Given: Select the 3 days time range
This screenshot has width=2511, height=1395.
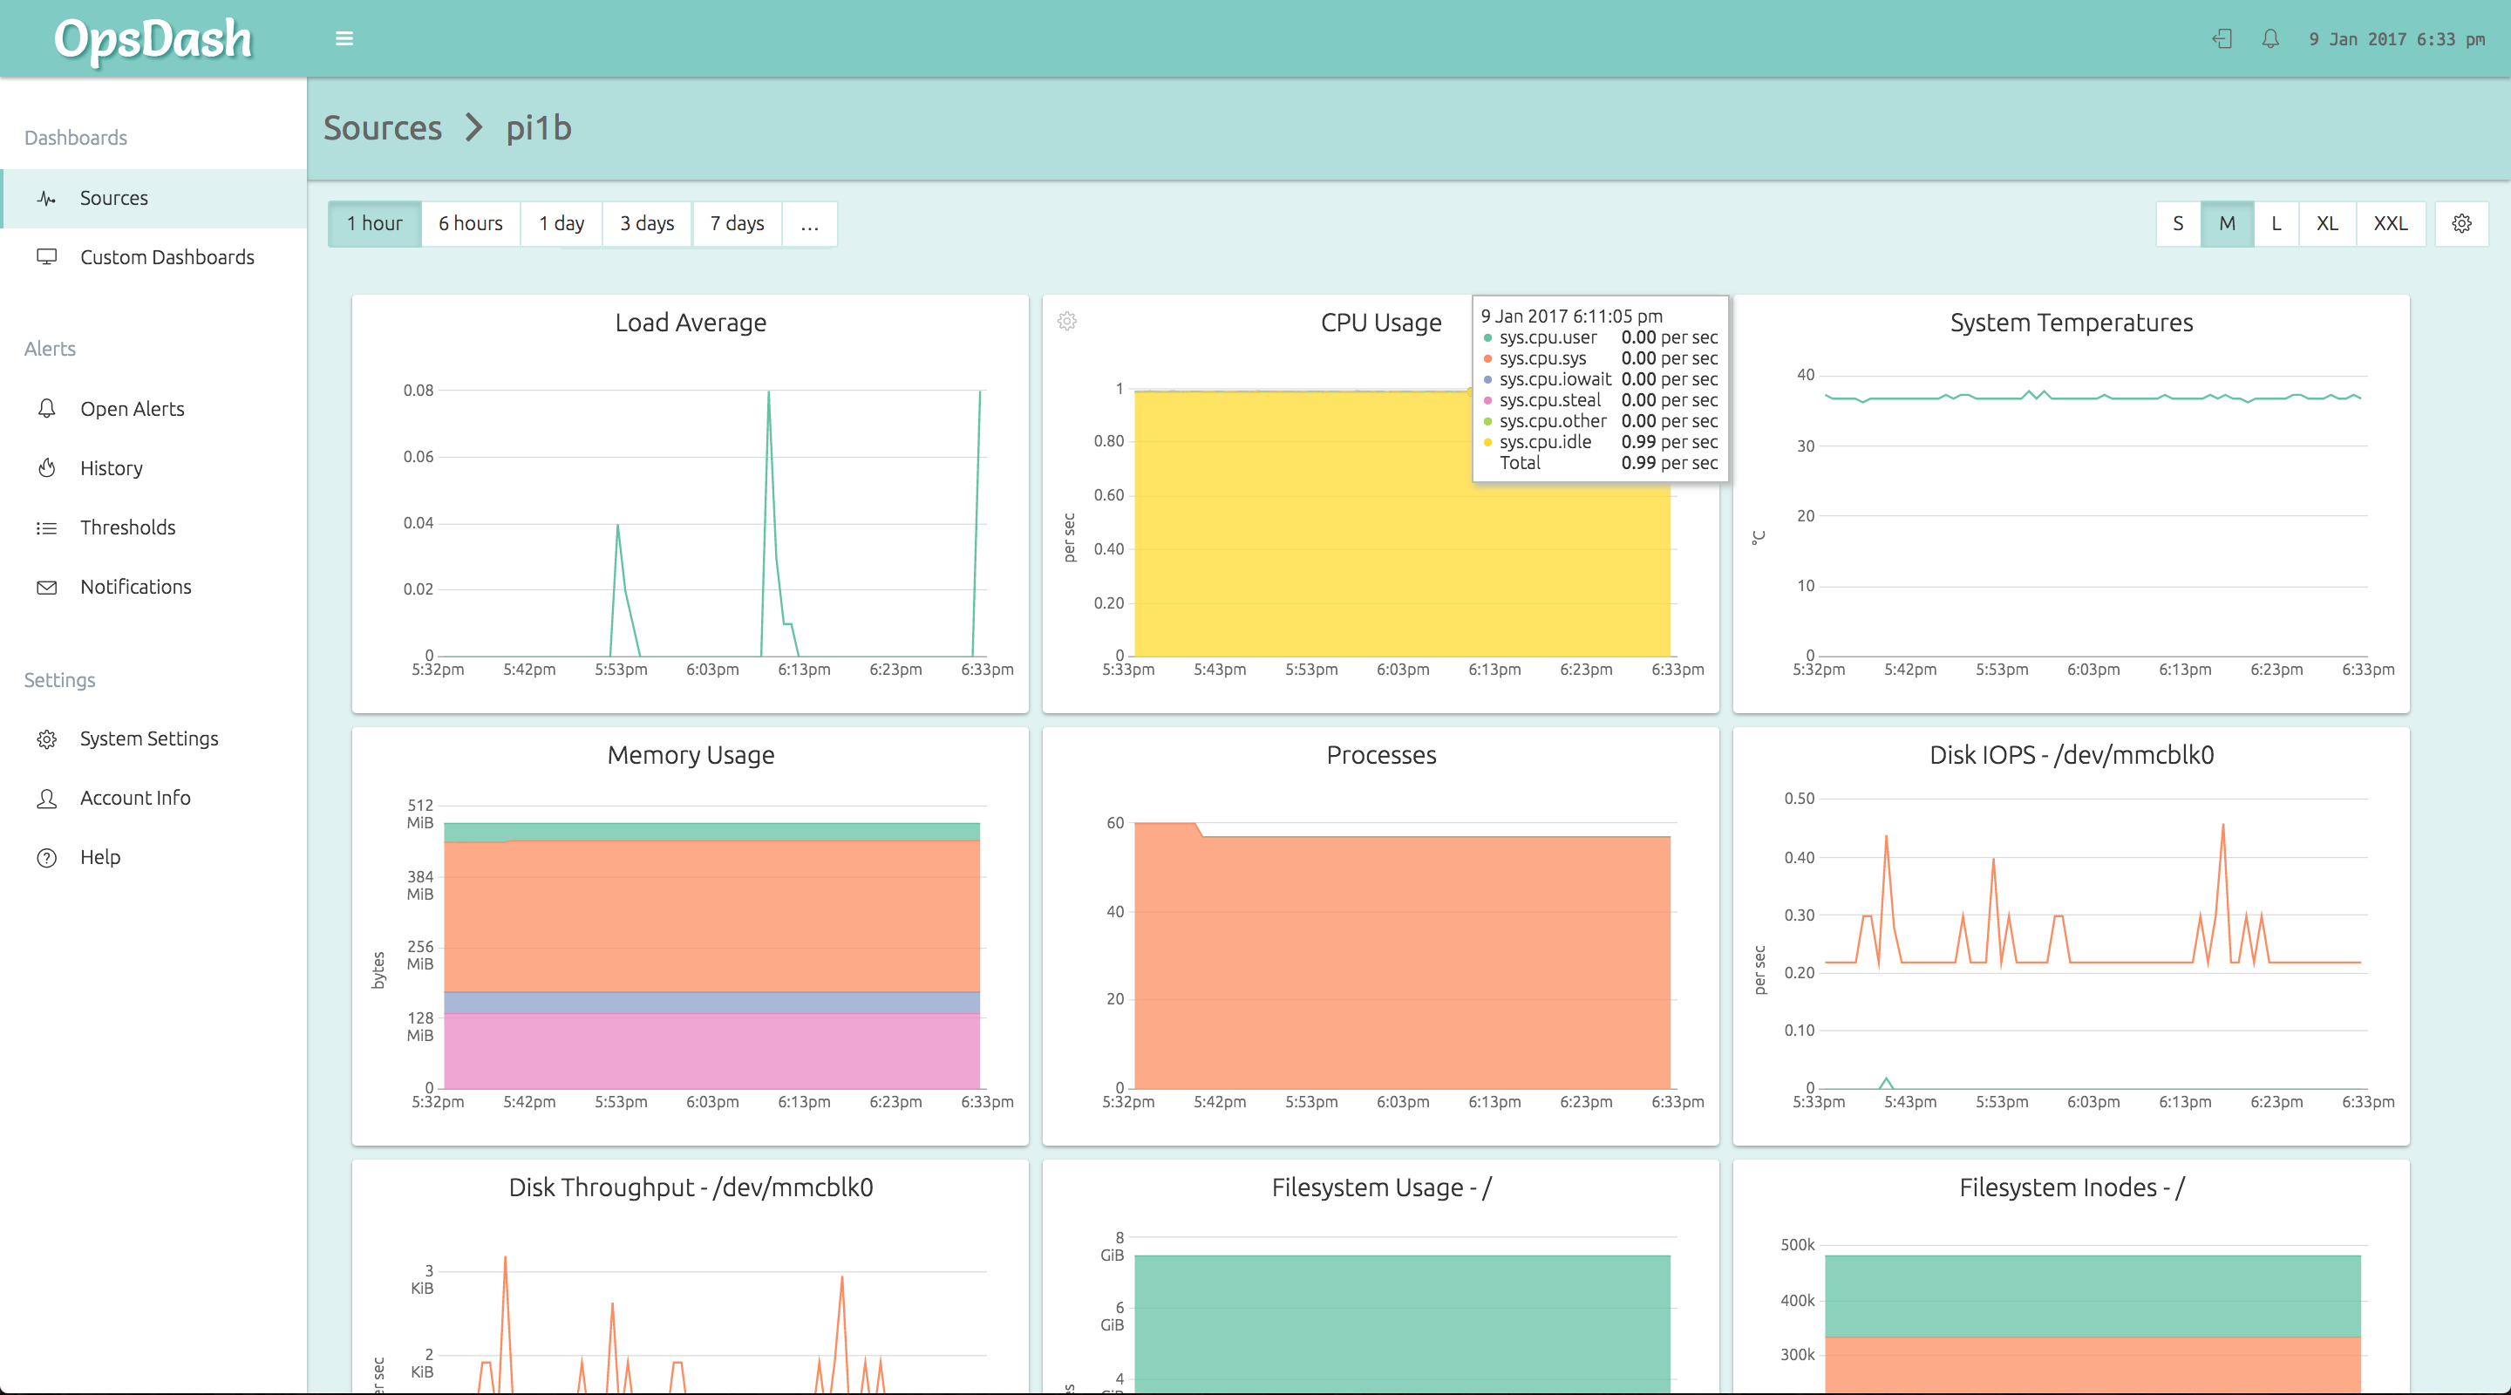Looking at the screenshot, I should tap(647, 224).
